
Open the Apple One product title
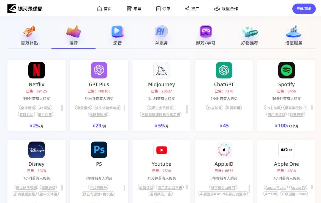pyautogui.click(x=286, y=164)
